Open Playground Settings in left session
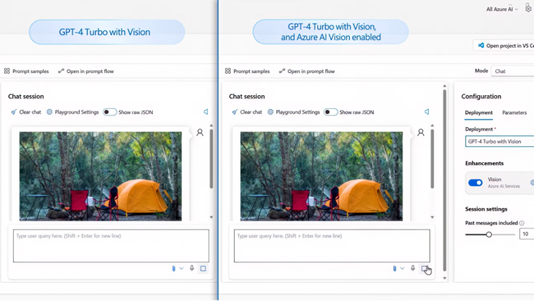 [73, 112]
